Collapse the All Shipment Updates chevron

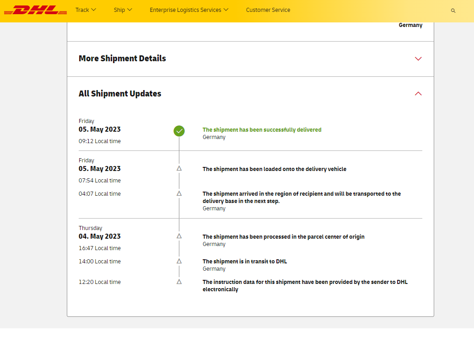click(x=418, y=94)
